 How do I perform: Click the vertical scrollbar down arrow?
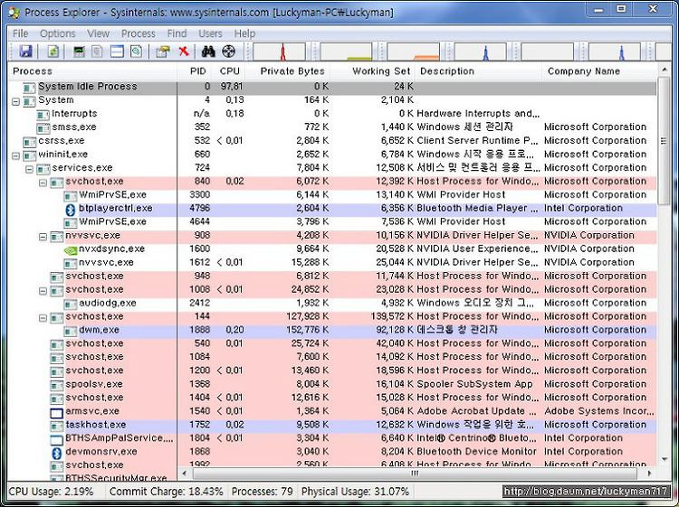tap(665, 459)
